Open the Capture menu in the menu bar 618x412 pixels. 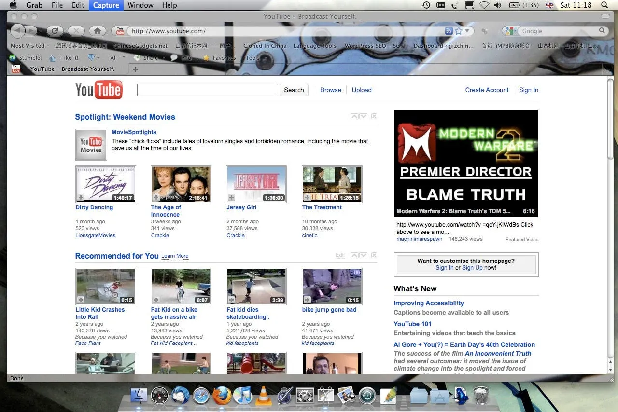tap(106, 5)
